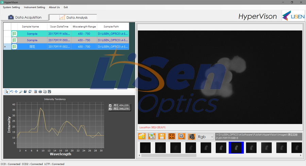The height and width of the screenshot is (166, 306).
Task: Open the Instrument Setting menu
Action: 34,7
